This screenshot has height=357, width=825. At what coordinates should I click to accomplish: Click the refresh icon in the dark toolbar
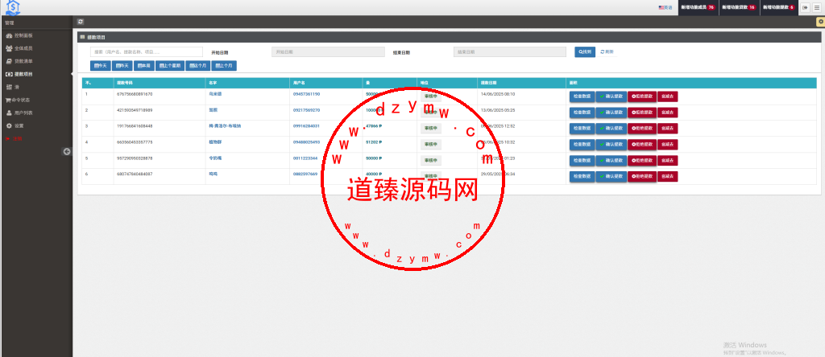point(81,22)
